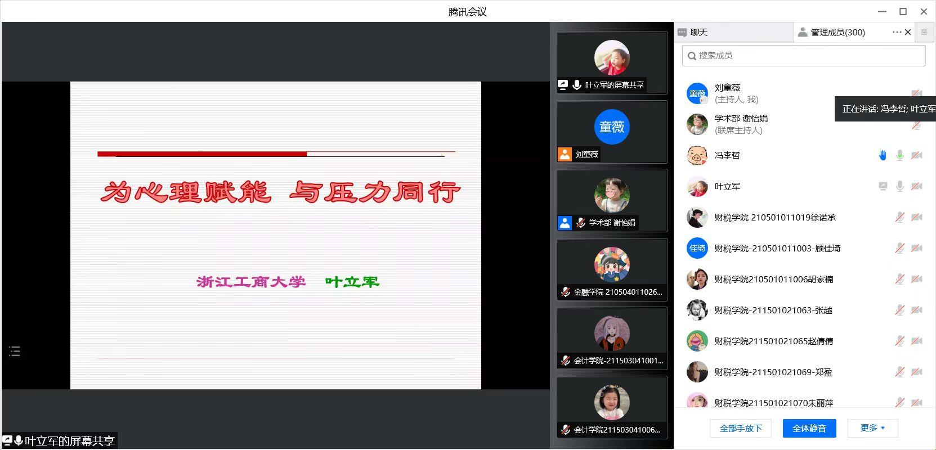
Task: Click the camera-off icon for 财税学院-211501021063-张越
Action: pos(916,310)
